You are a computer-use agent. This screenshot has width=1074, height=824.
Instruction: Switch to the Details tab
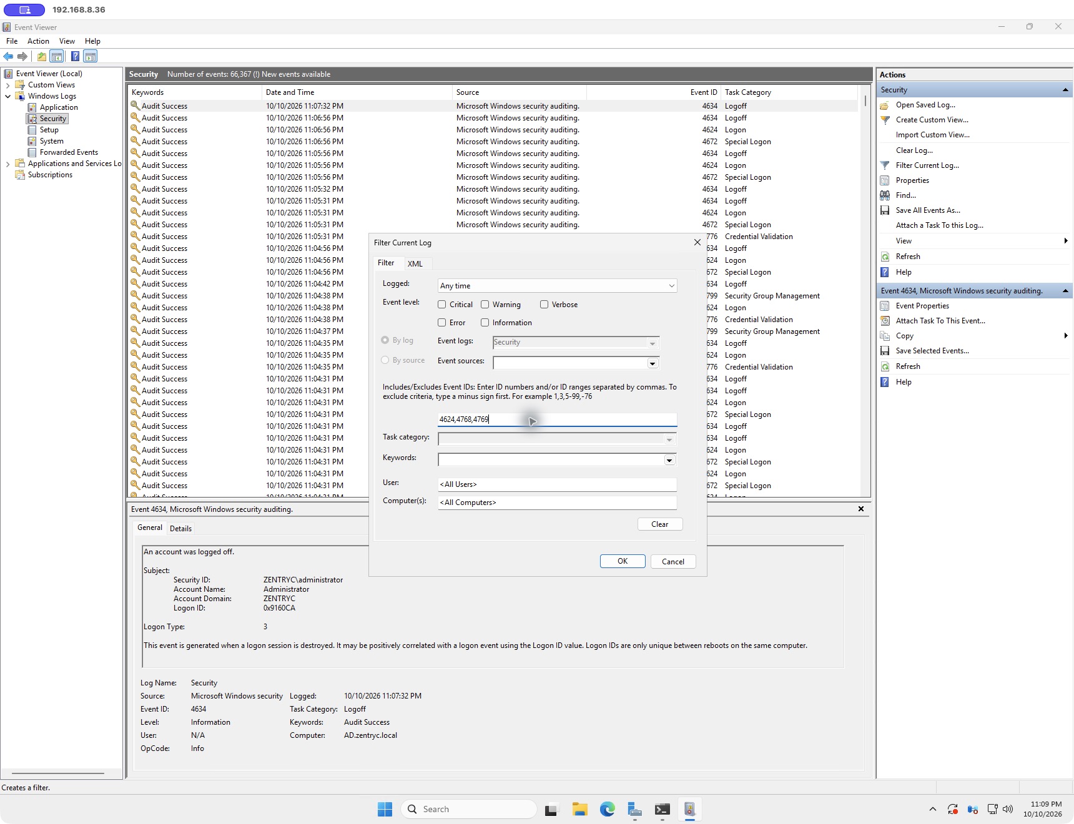coord(181,529)
